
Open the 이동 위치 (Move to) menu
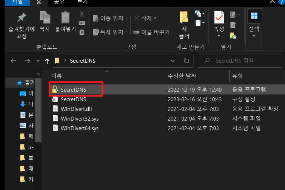[x=110, y=18]
